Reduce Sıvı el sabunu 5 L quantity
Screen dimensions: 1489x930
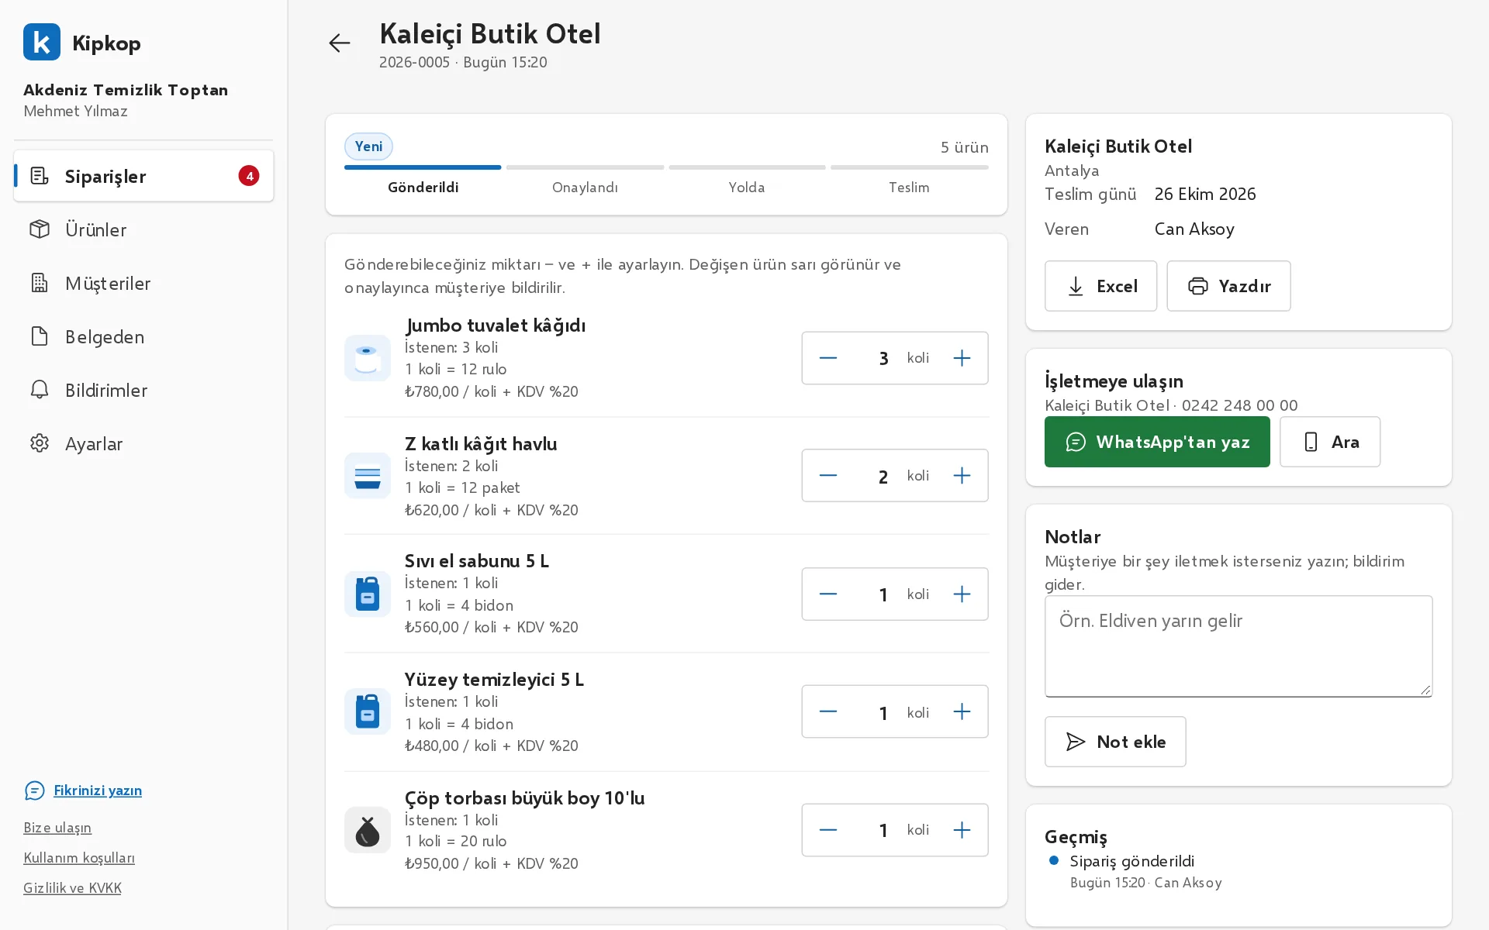pos(828,594)
